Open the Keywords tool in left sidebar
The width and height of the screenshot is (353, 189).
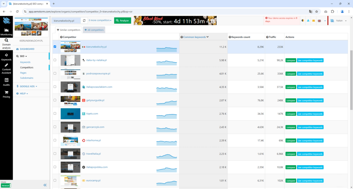pyautogui.click(x=6, y=57)
